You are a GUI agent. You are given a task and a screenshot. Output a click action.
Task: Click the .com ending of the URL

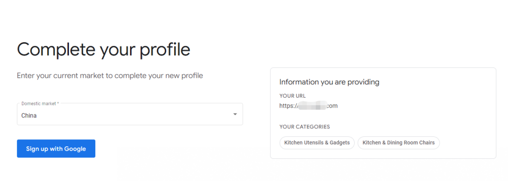332,106
